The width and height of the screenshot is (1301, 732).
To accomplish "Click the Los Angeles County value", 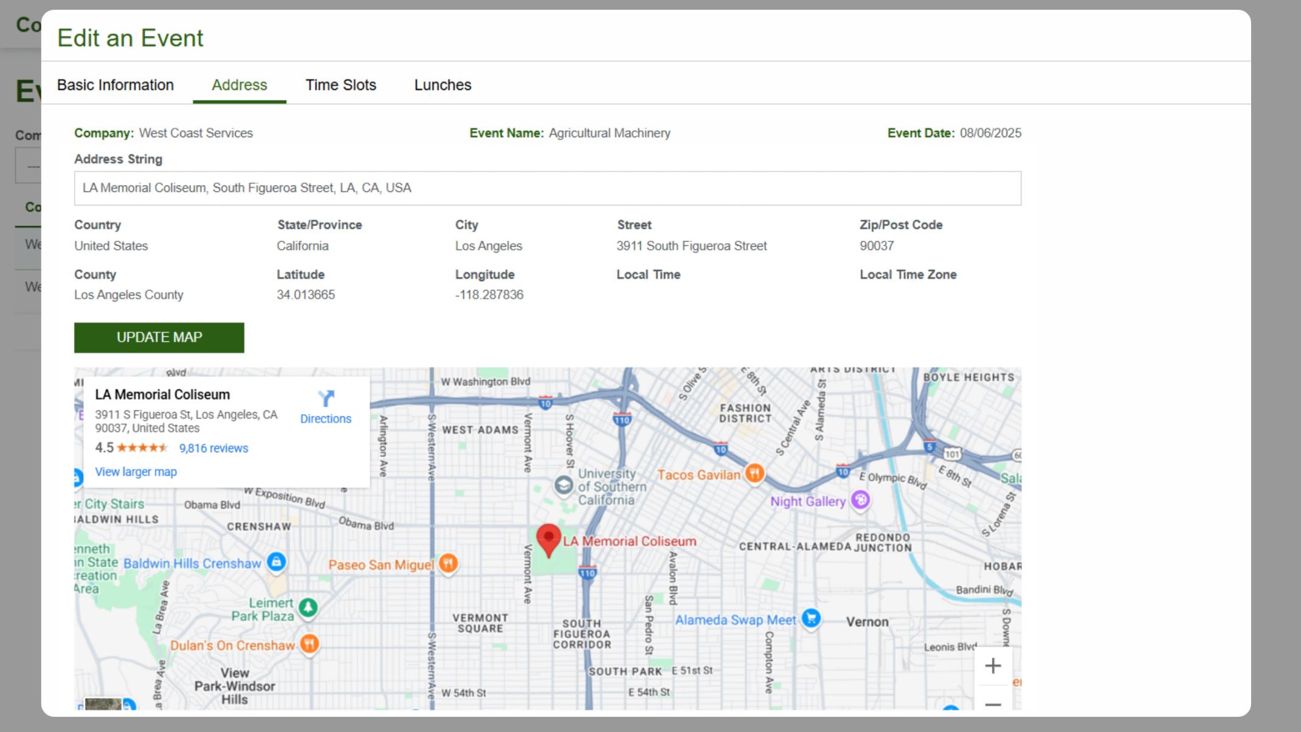I will click(129, 295).
